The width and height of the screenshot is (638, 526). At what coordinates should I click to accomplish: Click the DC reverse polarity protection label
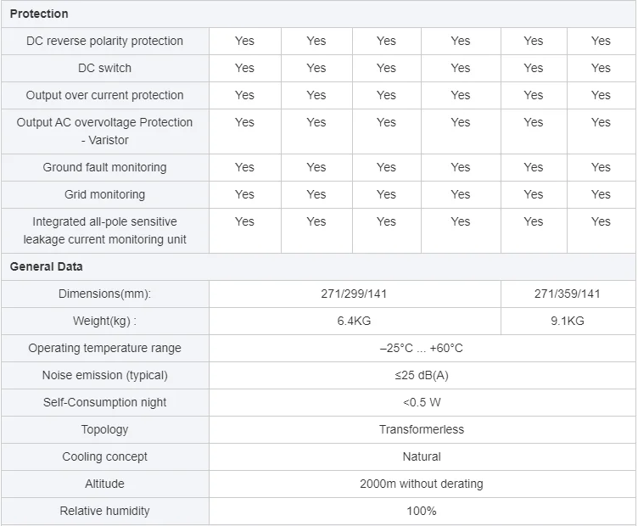(104, 41)
